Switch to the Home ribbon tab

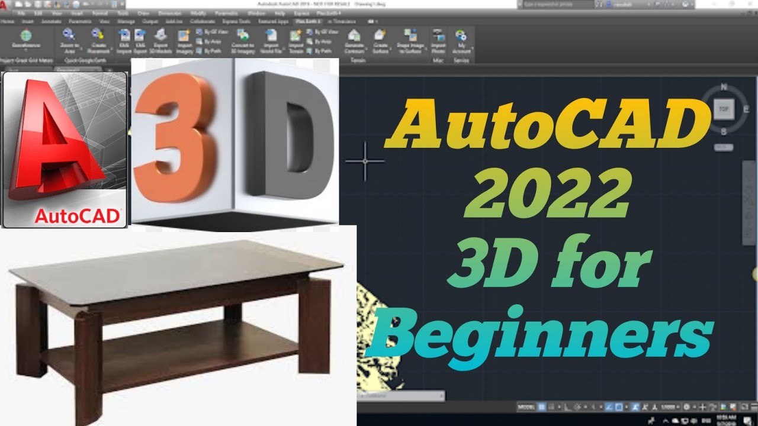tap(8, 21)
